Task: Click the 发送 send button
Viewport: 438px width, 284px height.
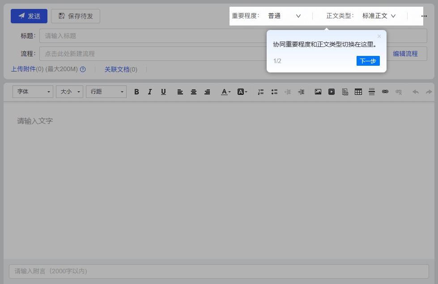Action: click(x=29, y=16)
